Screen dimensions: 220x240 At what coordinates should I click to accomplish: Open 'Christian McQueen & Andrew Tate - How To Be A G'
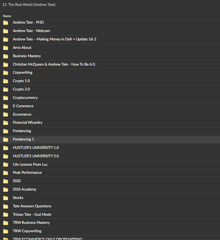coord(54,64)
